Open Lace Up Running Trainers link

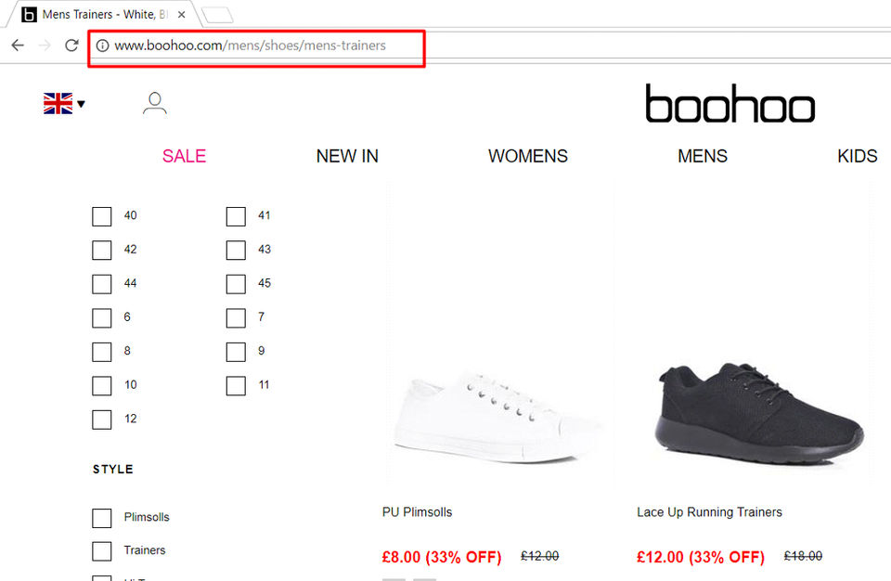tap(709, 512)
